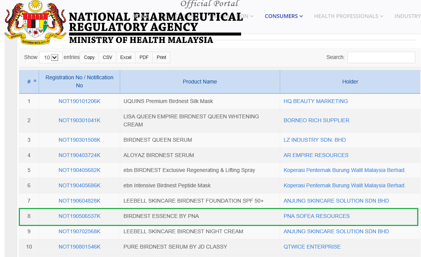The width and height of the screenshot is (421, 257).
Task: Select product ALOYAZ BIRDNEST SERUM
Action: coord(159,156)
